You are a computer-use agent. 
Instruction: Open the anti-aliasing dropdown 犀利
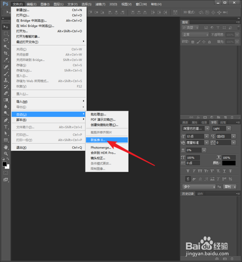pyautogui.click(x=230, y=187)
